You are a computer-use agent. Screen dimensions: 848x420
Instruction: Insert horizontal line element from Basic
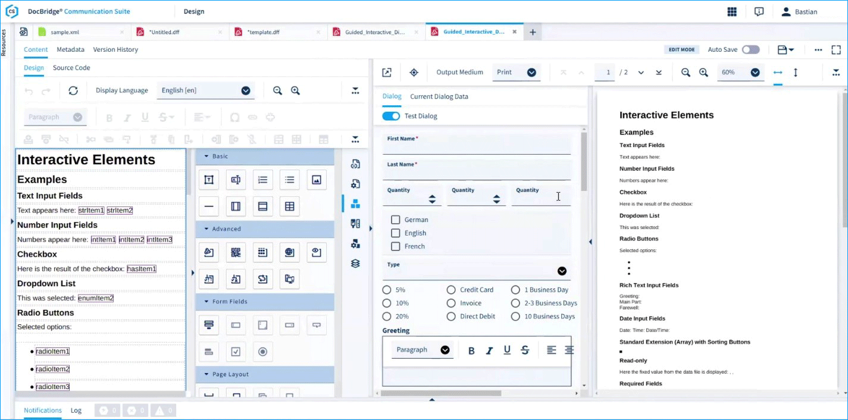209,206
